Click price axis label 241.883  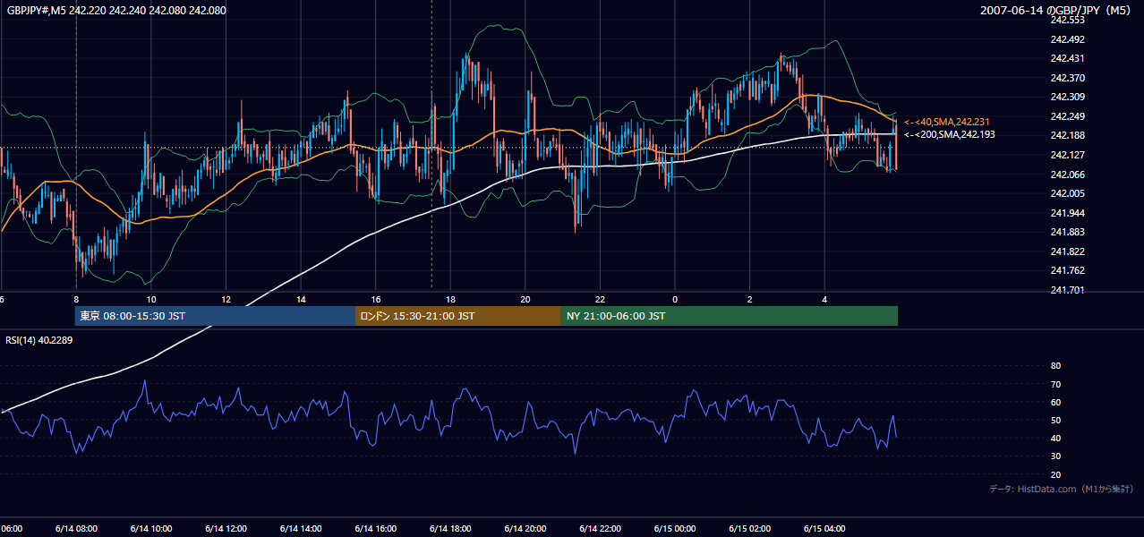[x=1067, y=232]
